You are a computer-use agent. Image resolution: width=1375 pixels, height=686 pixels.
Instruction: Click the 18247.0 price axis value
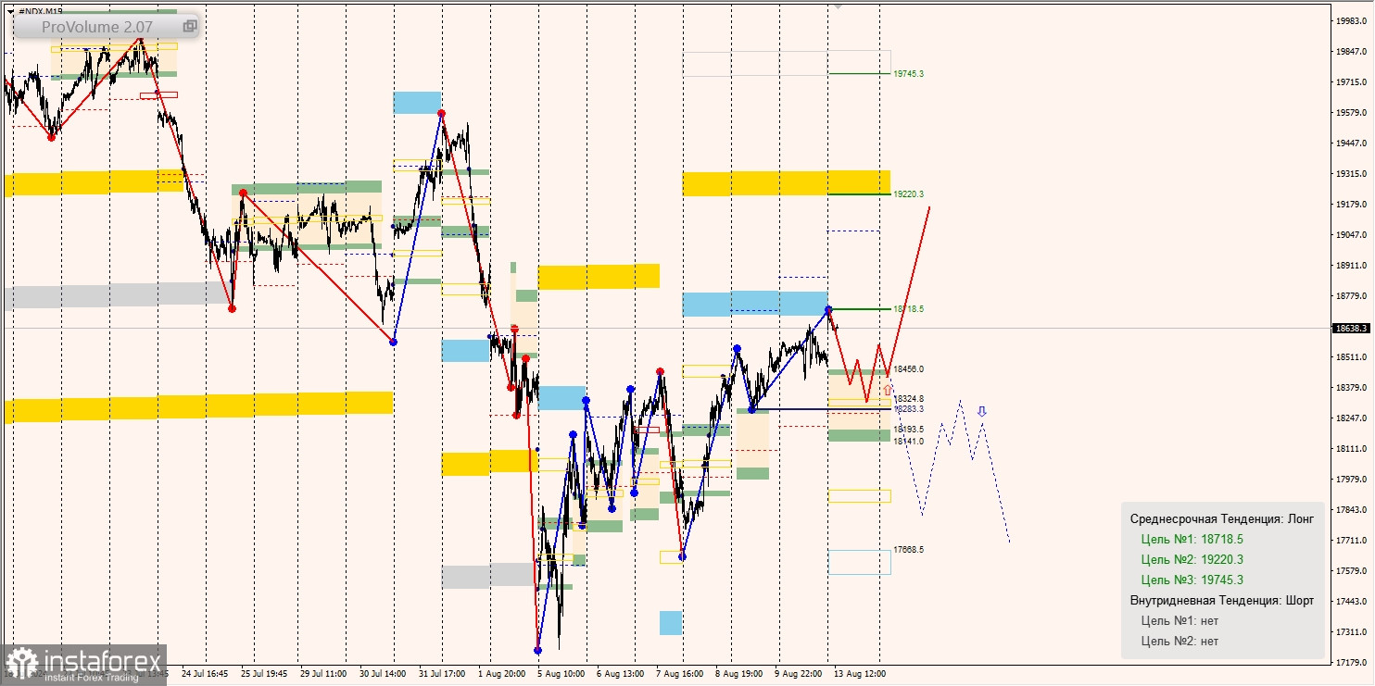1352,418
